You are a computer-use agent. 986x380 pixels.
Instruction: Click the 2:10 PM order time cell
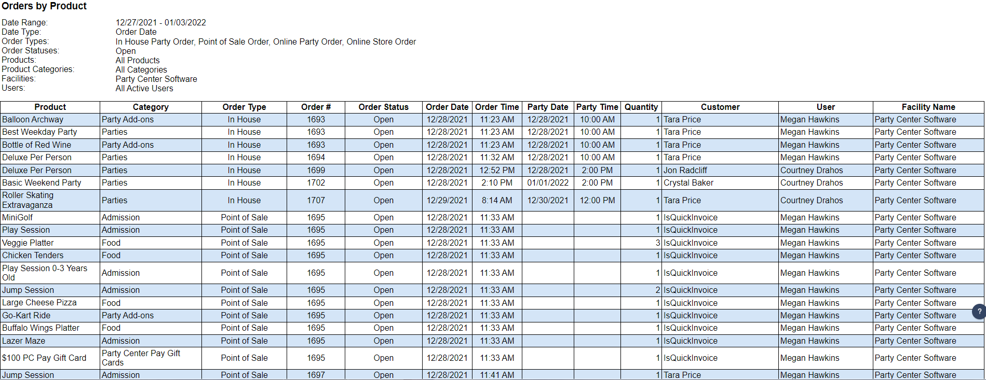click(x=497, y=183)
